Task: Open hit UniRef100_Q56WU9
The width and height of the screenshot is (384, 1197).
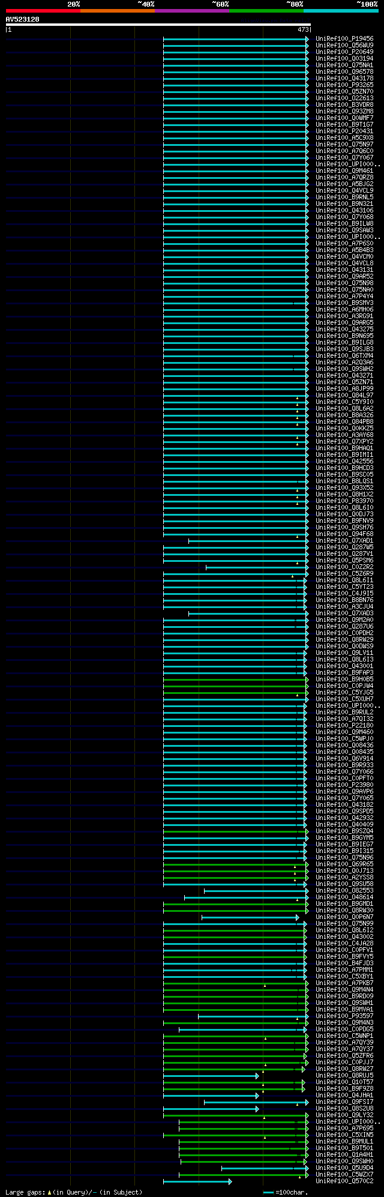Action: coord(344,45)
